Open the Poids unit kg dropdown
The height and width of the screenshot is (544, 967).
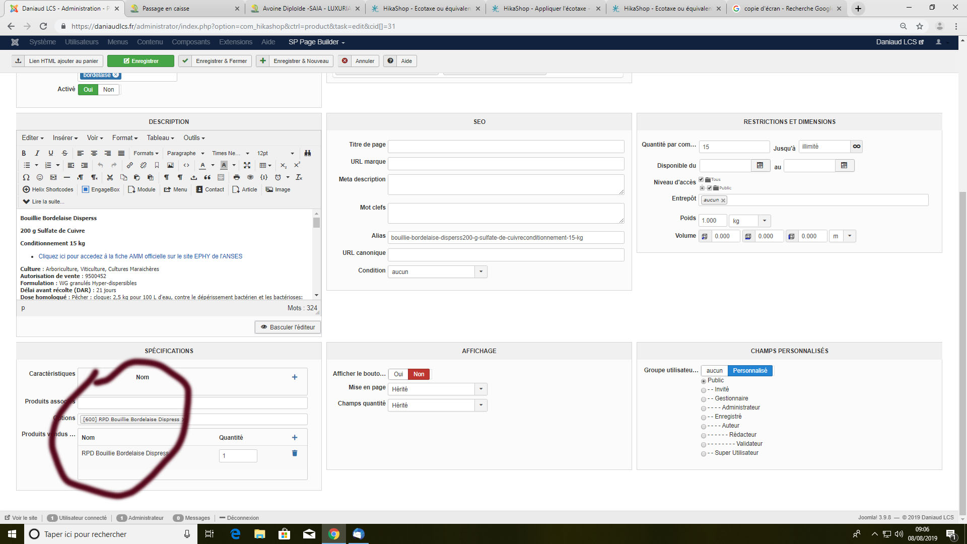pyautogui.click(x=764, y=221)
